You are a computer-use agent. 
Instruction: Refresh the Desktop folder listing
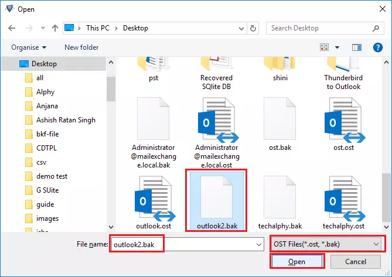[x=253, y=28]
